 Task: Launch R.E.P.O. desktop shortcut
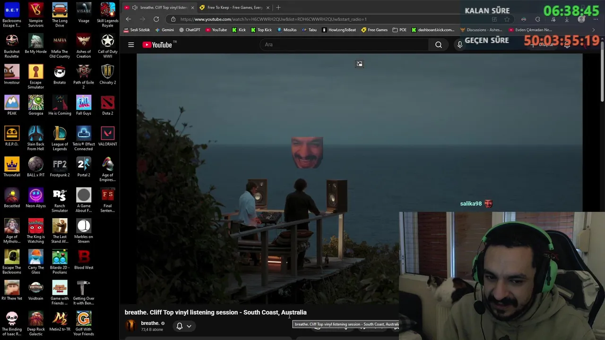coord(12,136)
